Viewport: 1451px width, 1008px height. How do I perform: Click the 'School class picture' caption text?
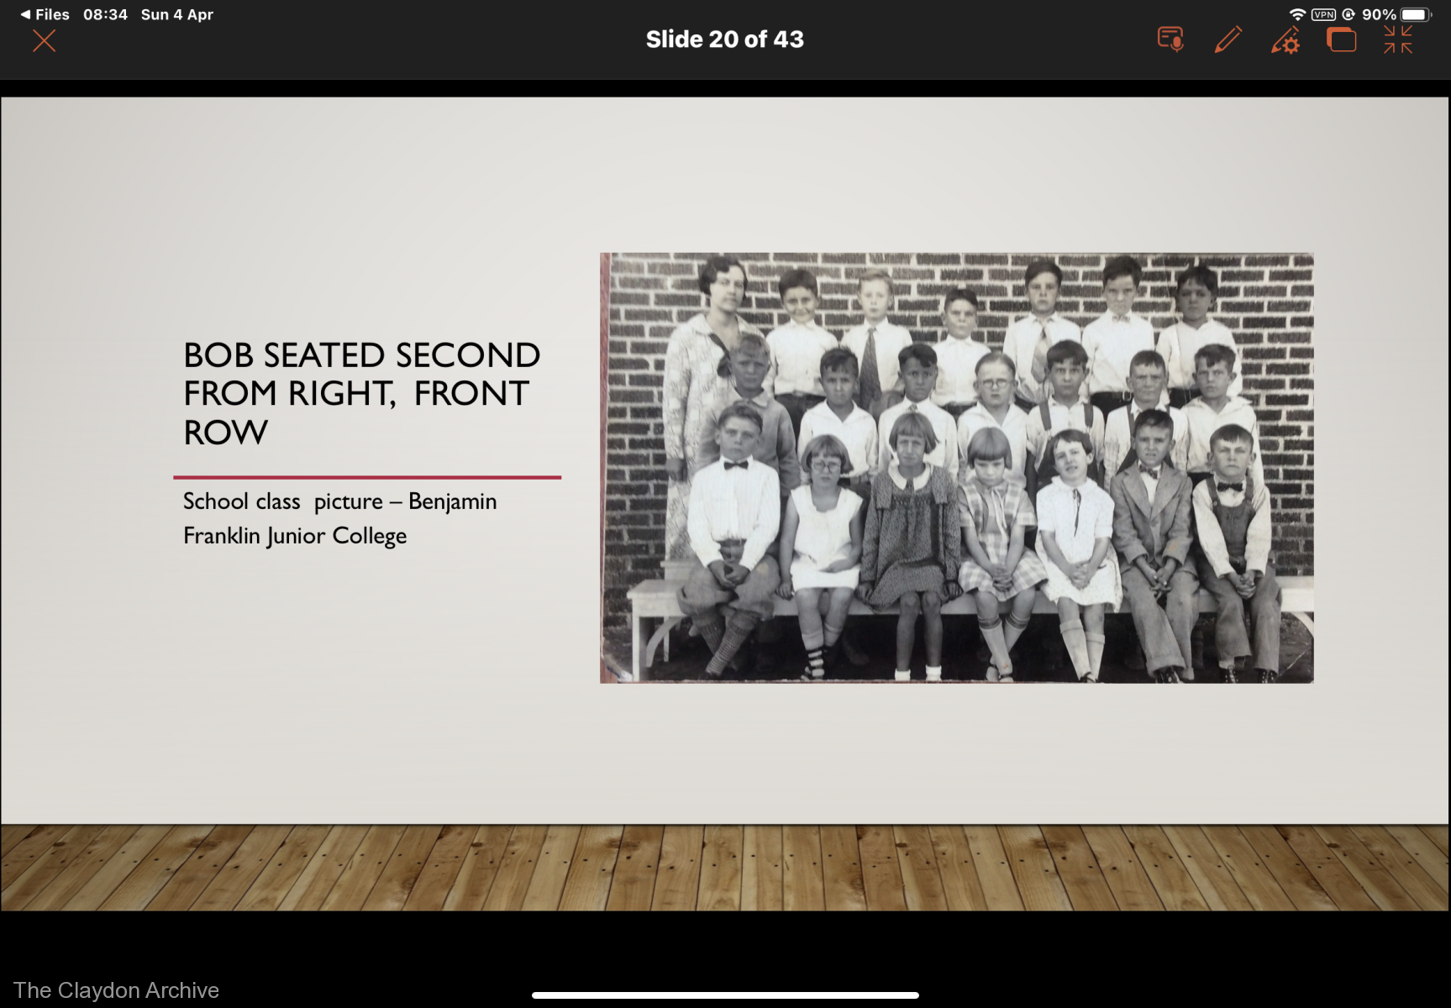(x=339, y=518)
